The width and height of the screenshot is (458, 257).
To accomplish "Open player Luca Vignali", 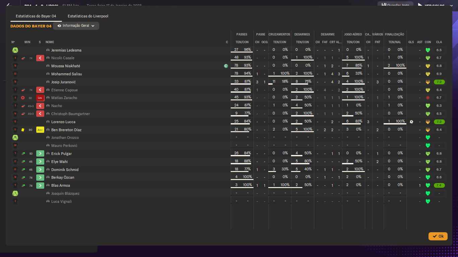I will tap(61, 201).
